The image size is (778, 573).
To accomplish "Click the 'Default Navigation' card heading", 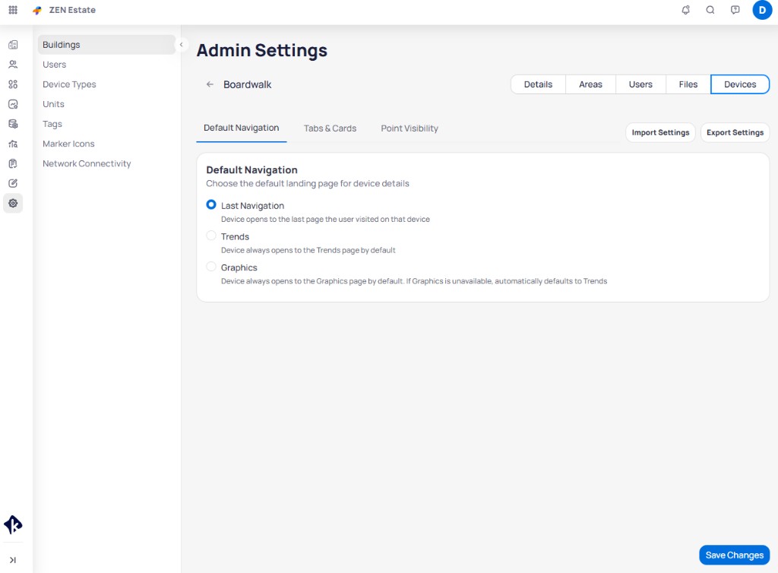I will coord(251,169).
